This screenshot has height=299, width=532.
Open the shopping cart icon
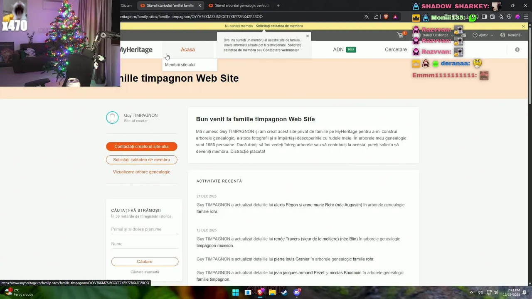click(401, 35)
